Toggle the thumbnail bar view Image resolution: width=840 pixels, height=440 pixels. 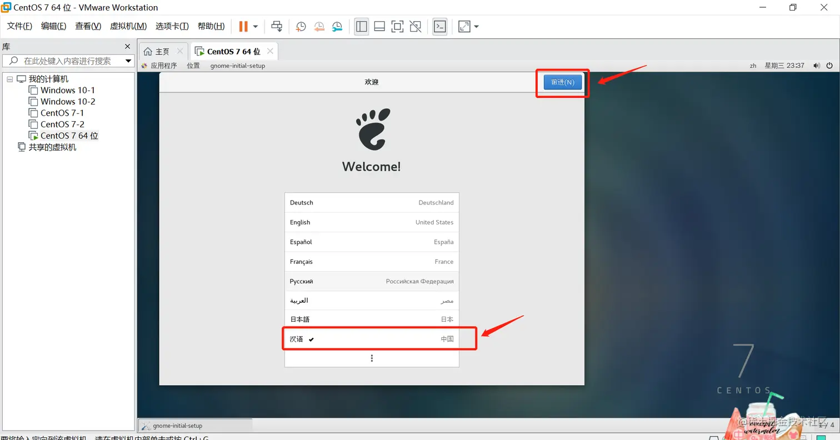pyautogui.click(x=379, y=26)
